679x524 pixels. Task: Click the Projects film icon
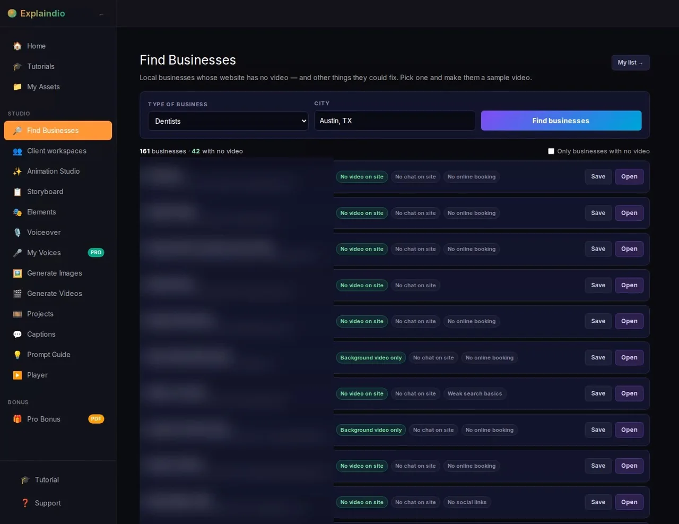coord(18,314)
